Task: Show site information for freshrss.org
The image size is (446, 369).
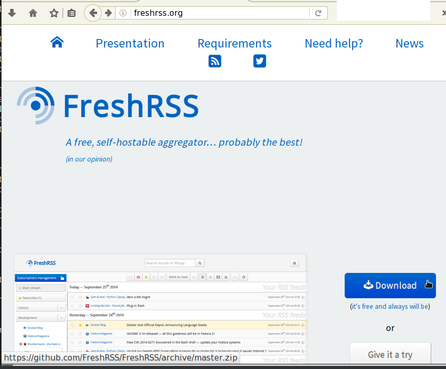Action: [x=123, y=13]
